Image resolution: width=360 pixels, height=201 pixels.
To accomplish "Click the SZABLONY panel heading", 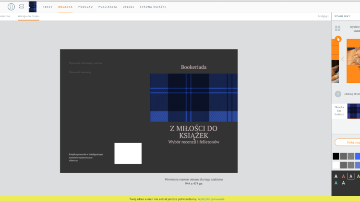I will coord(342,16).
